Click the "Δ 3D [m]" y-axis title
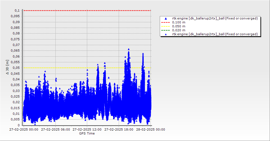The image size is (270, 141). (x=7, y=67)
